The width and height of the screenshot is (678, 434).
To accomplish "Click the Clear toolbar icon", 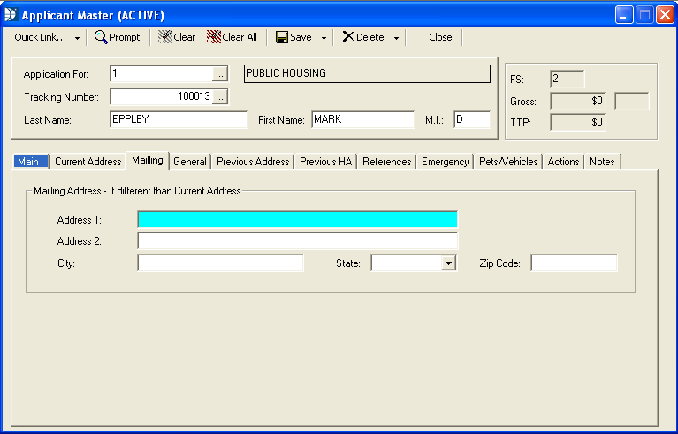I will click(165, 37).
